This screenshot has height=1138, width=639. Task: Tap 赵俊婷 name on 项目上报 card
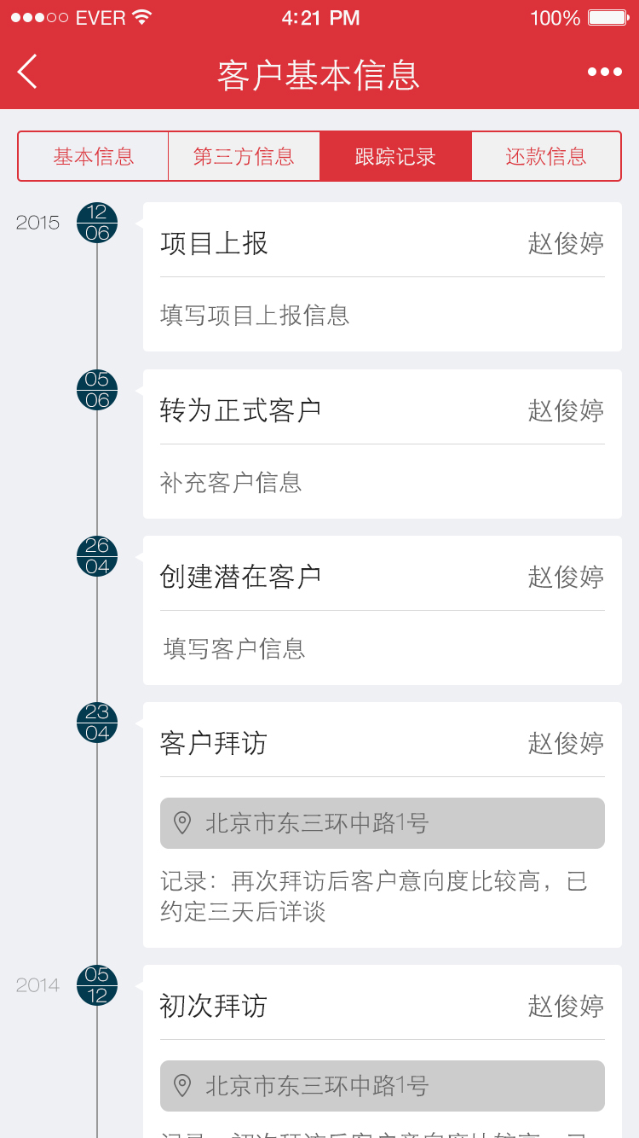566,244
